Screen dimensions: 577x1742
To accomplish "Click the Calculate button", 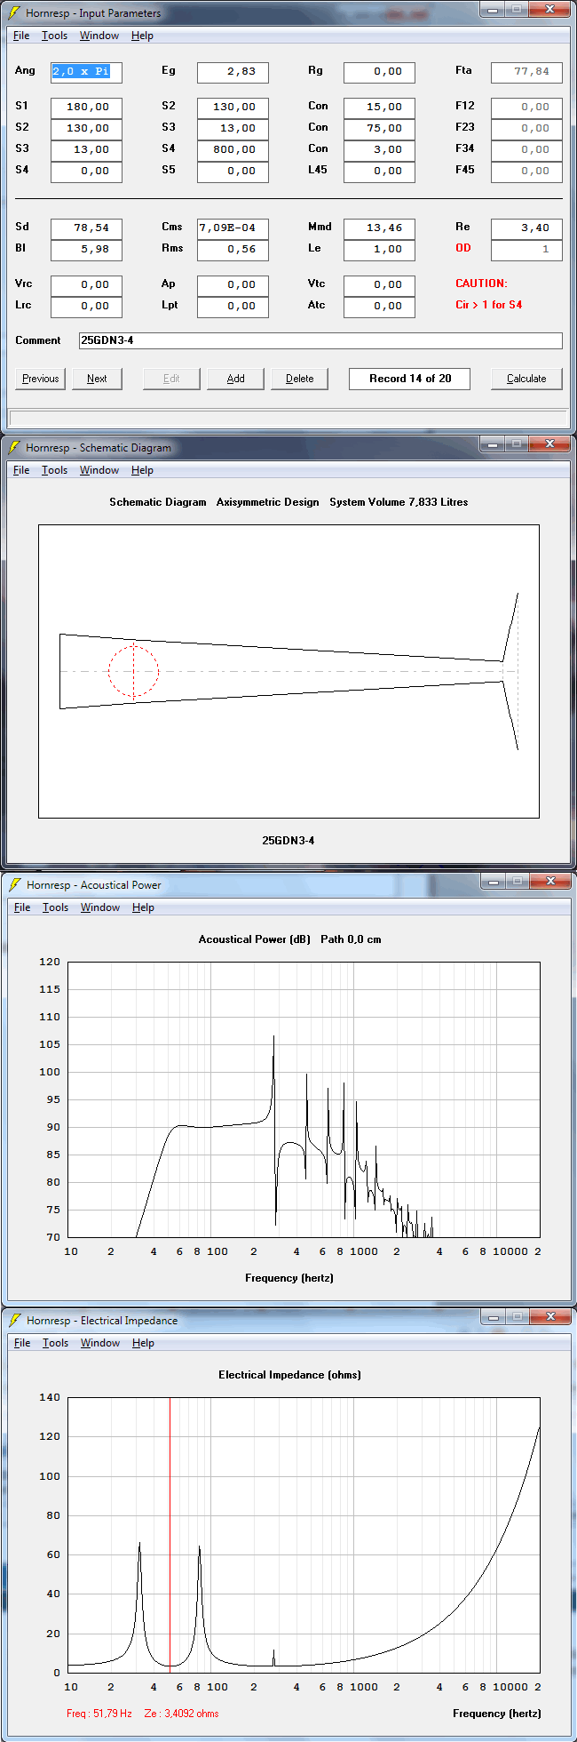I will (526, 379).
